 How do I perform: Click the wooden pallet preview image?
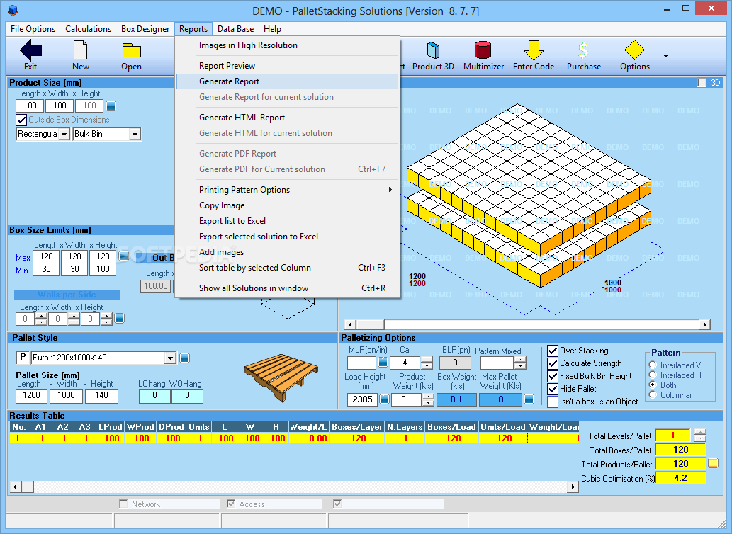tap(281, 377)
